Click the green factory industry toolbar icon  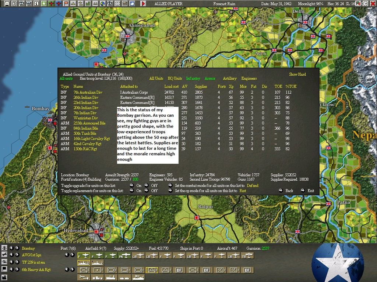click(x=88, y=3)
